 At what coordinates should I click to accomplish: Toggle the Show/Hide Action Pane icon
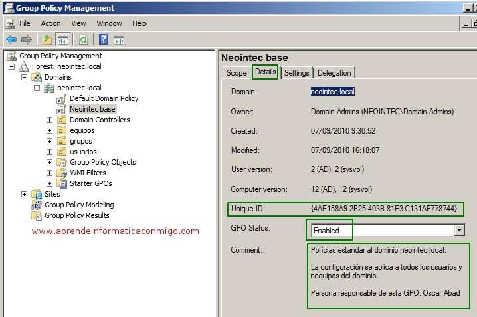pyautogui.click(x=119, y=40)
